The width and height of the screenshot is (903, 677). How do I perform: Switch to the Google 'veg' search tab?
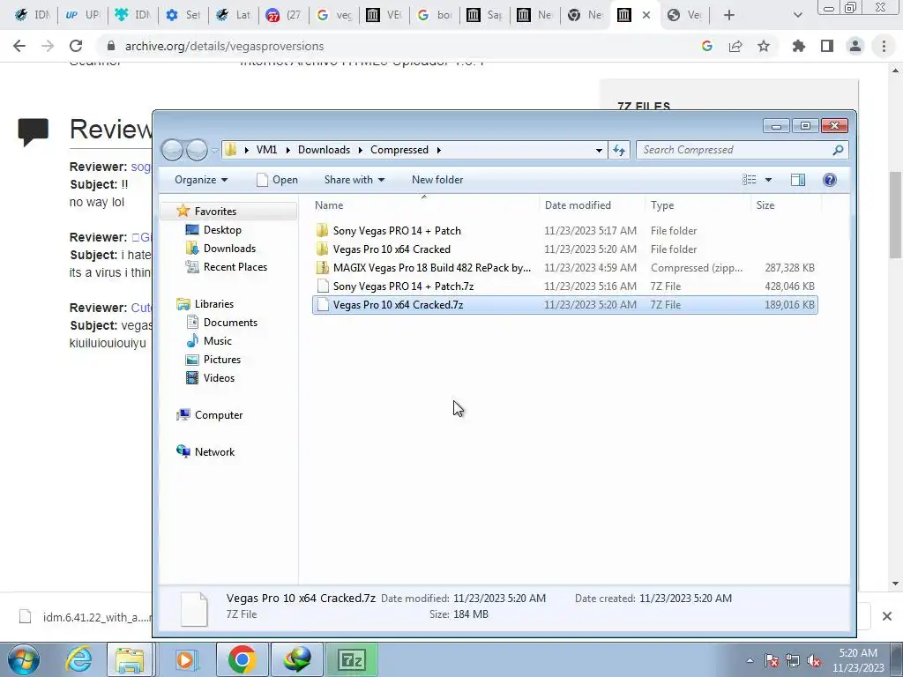pyautogui.click(x=334, y=15)
